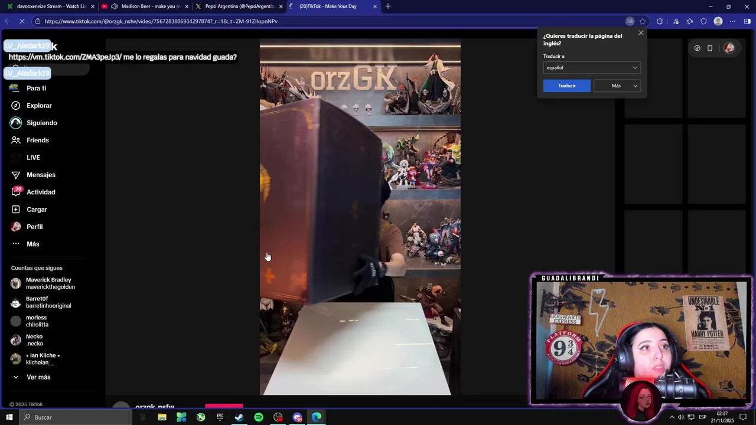Open ESP language indicator
Viewport: 756px width, 425px height.
pyautogui.click(x=703, y=417)
